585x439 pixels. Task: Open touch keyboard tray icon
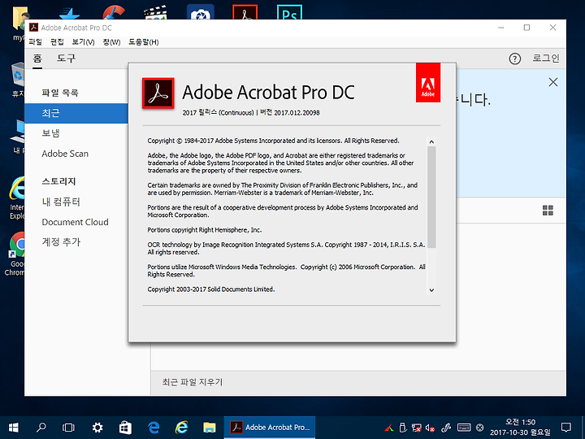pyautogui.click(x=464, y=428)
